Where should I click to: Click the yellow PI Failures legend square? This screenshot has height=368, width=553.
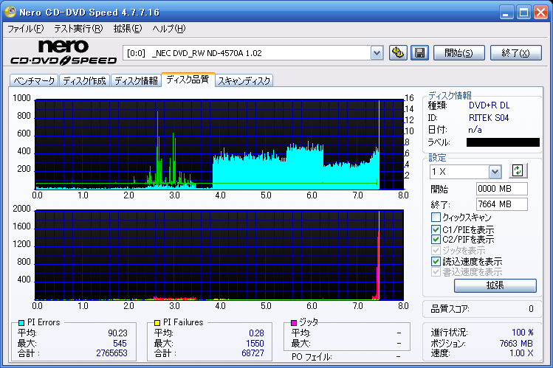pos(157,322)
